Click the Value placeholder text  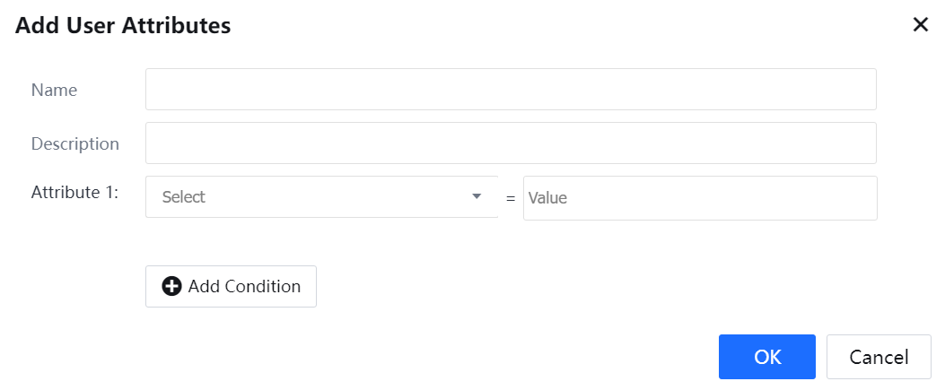pyautogui.click(x=547, y=198)
